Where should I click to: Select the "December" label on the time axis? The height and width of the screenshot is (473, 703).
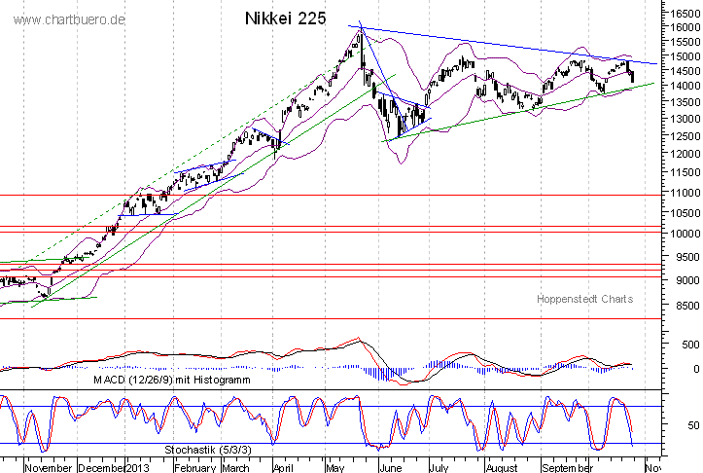[x=102, y=468]
